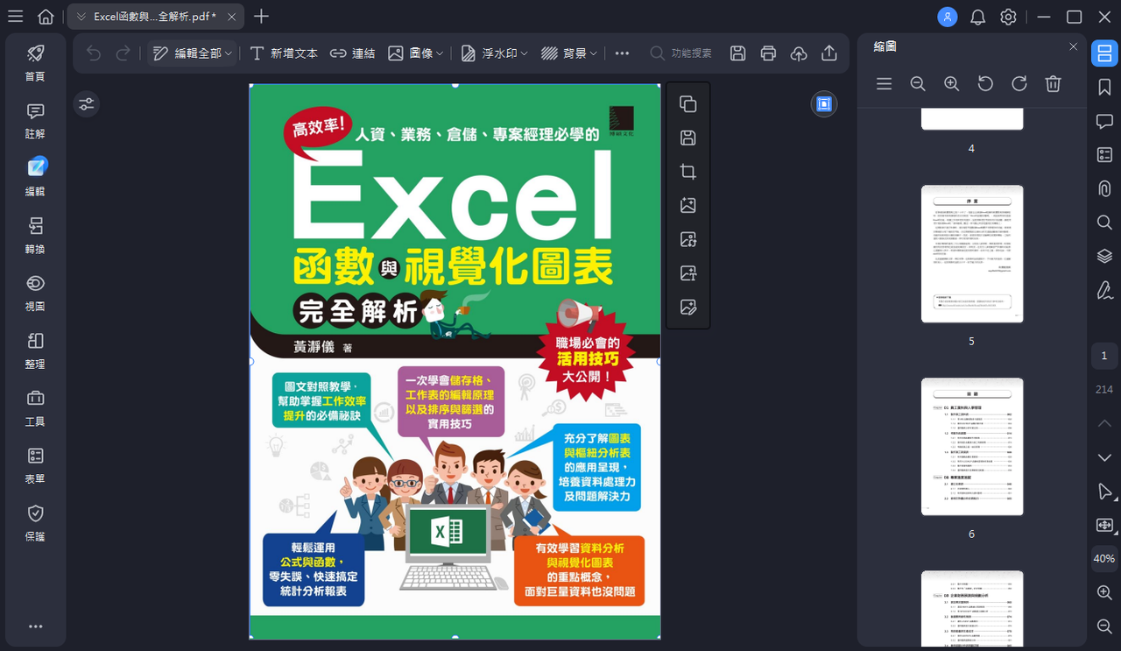Open search panel in right rail
This screenshot has height=651, width=1121.
click(x=1104, y=223)
